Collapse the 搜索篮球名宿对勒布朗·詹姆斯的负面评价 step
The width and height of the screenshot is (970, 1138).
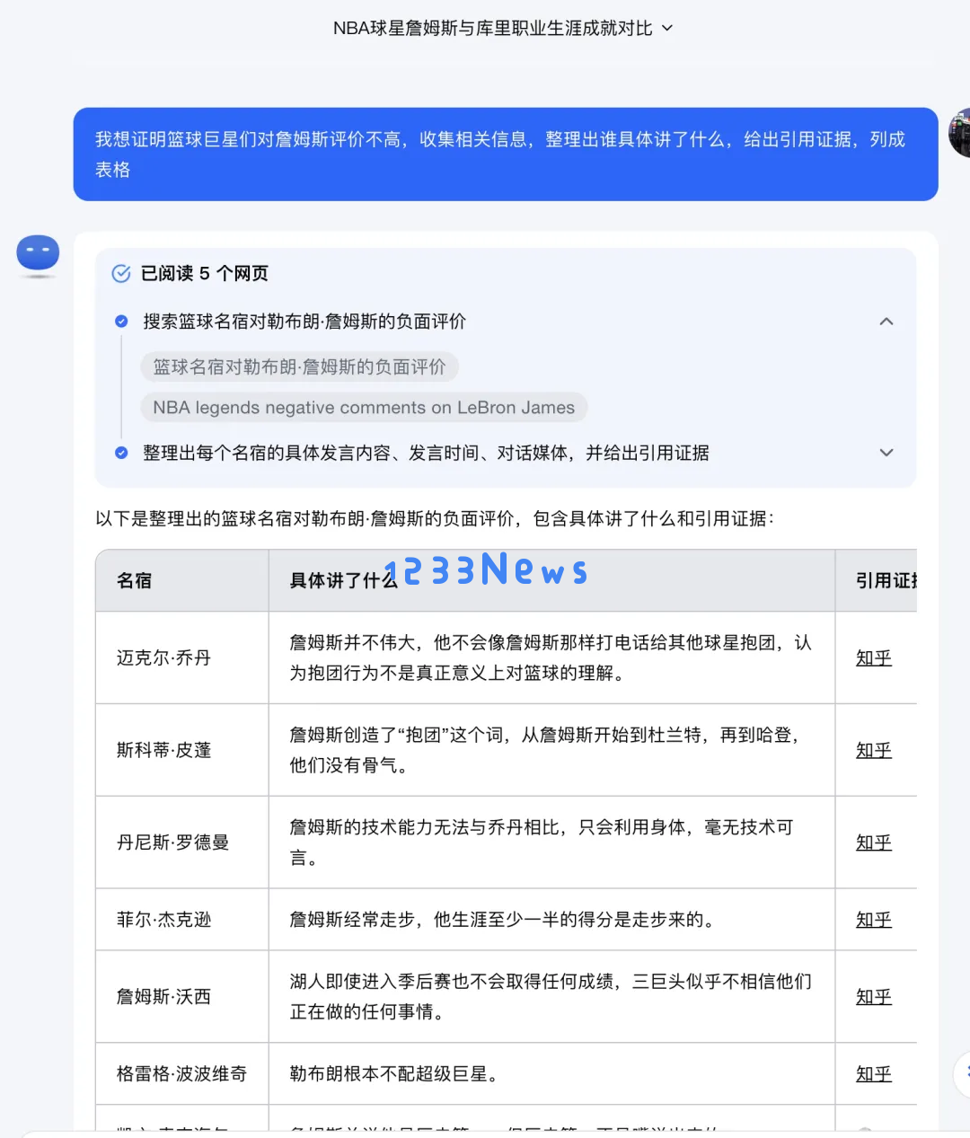tap(886, 322)
